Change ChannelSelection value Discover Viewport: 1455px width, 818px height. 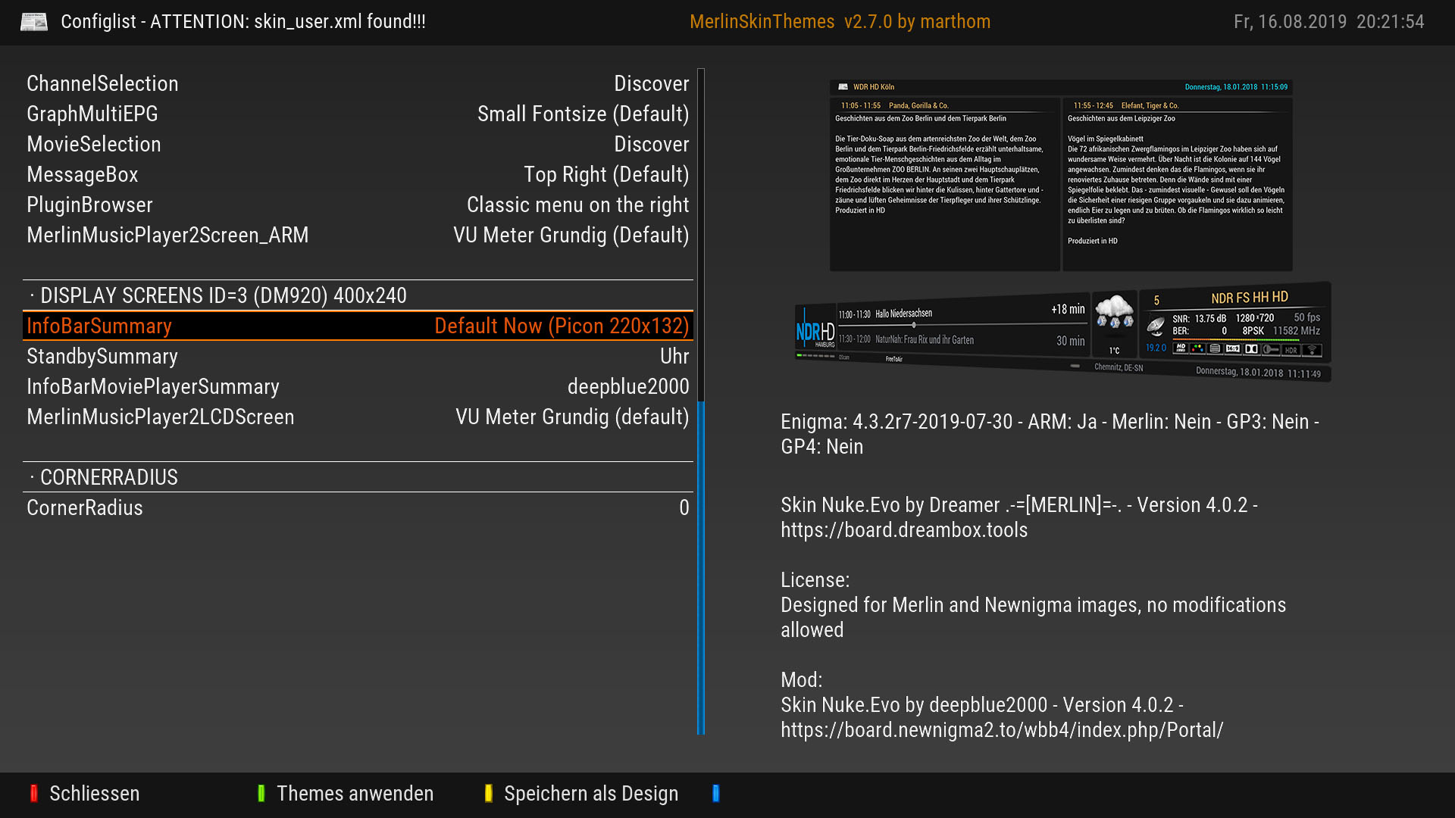click(x=651, y=83)
